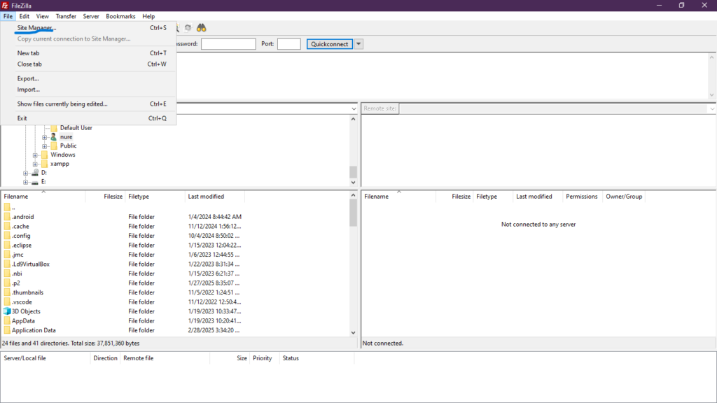Expand the Public tree node

[x=44, y=146]
